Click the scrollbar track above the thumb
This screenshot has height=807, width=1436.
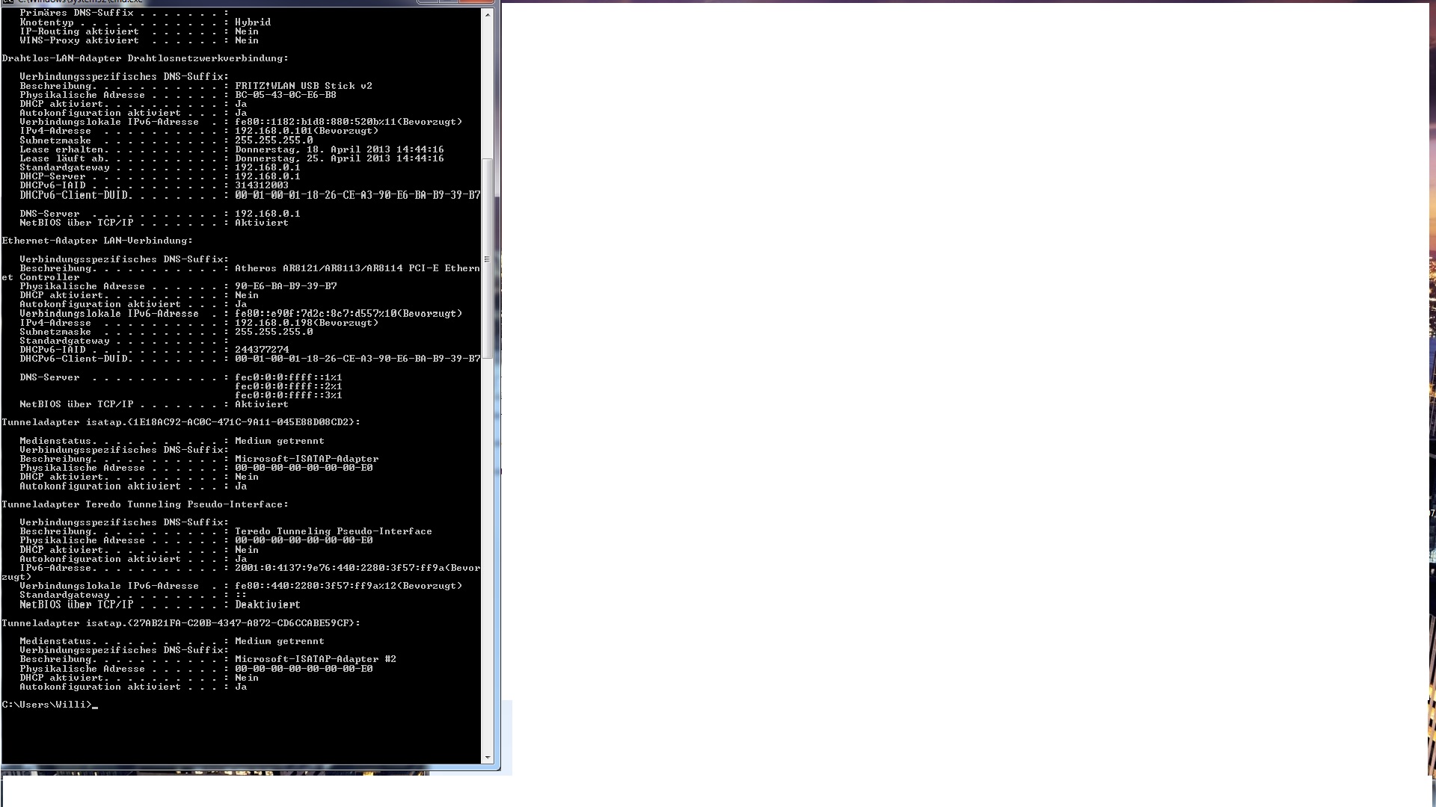pyautogui.click(x=488, y=90)
